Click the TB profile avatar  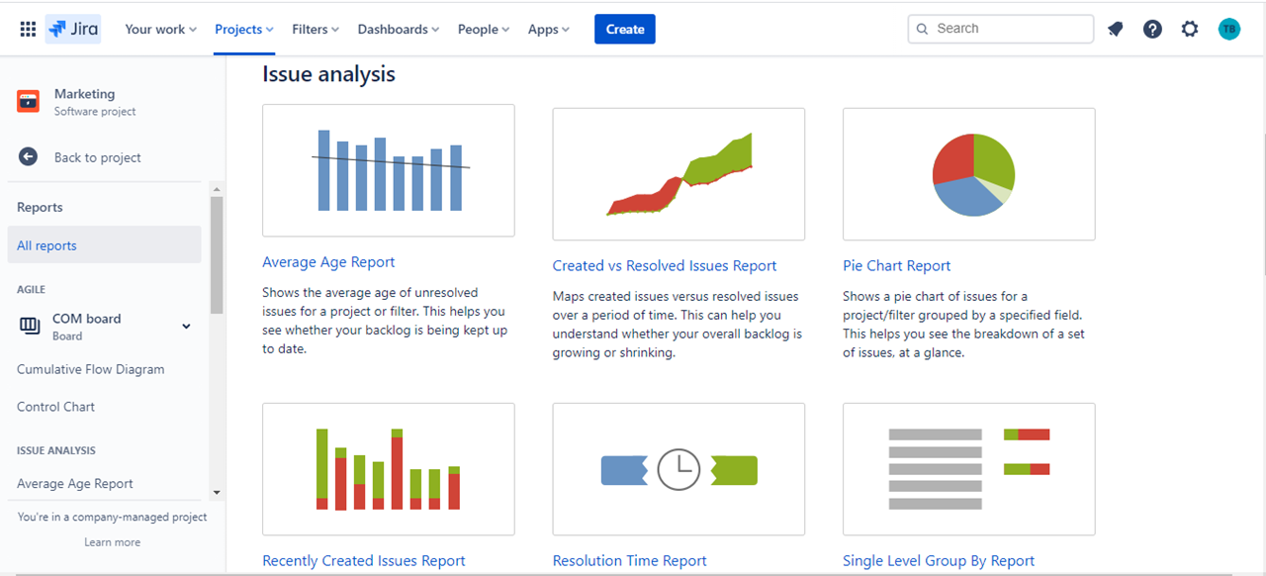pyautogui.click(x=1228, y=29)
